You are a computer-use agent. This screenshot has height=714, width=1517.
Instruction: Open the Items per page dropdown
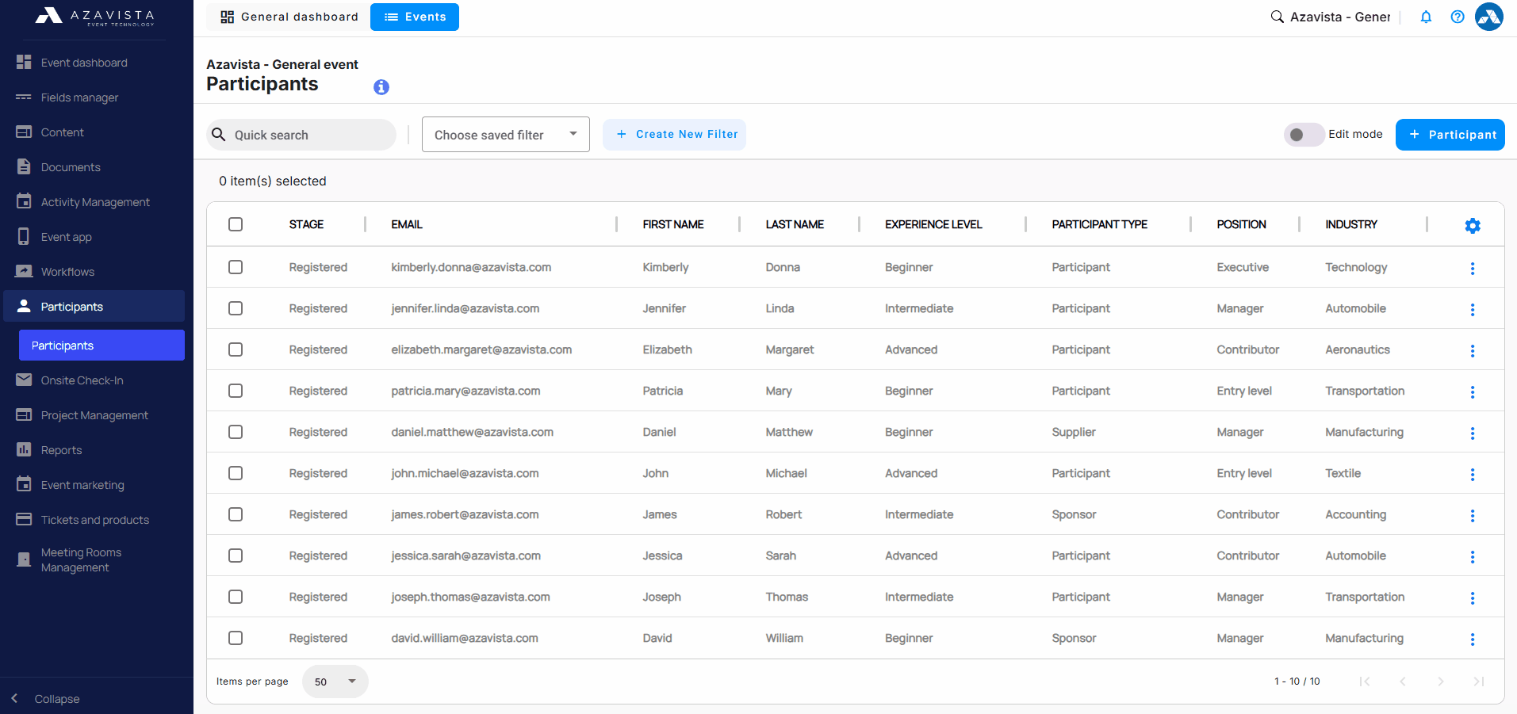tap(335, 682)
